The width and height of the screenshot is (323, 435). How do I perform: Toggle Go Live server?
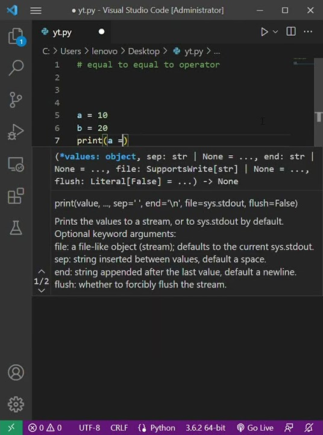tap(255, 428)
